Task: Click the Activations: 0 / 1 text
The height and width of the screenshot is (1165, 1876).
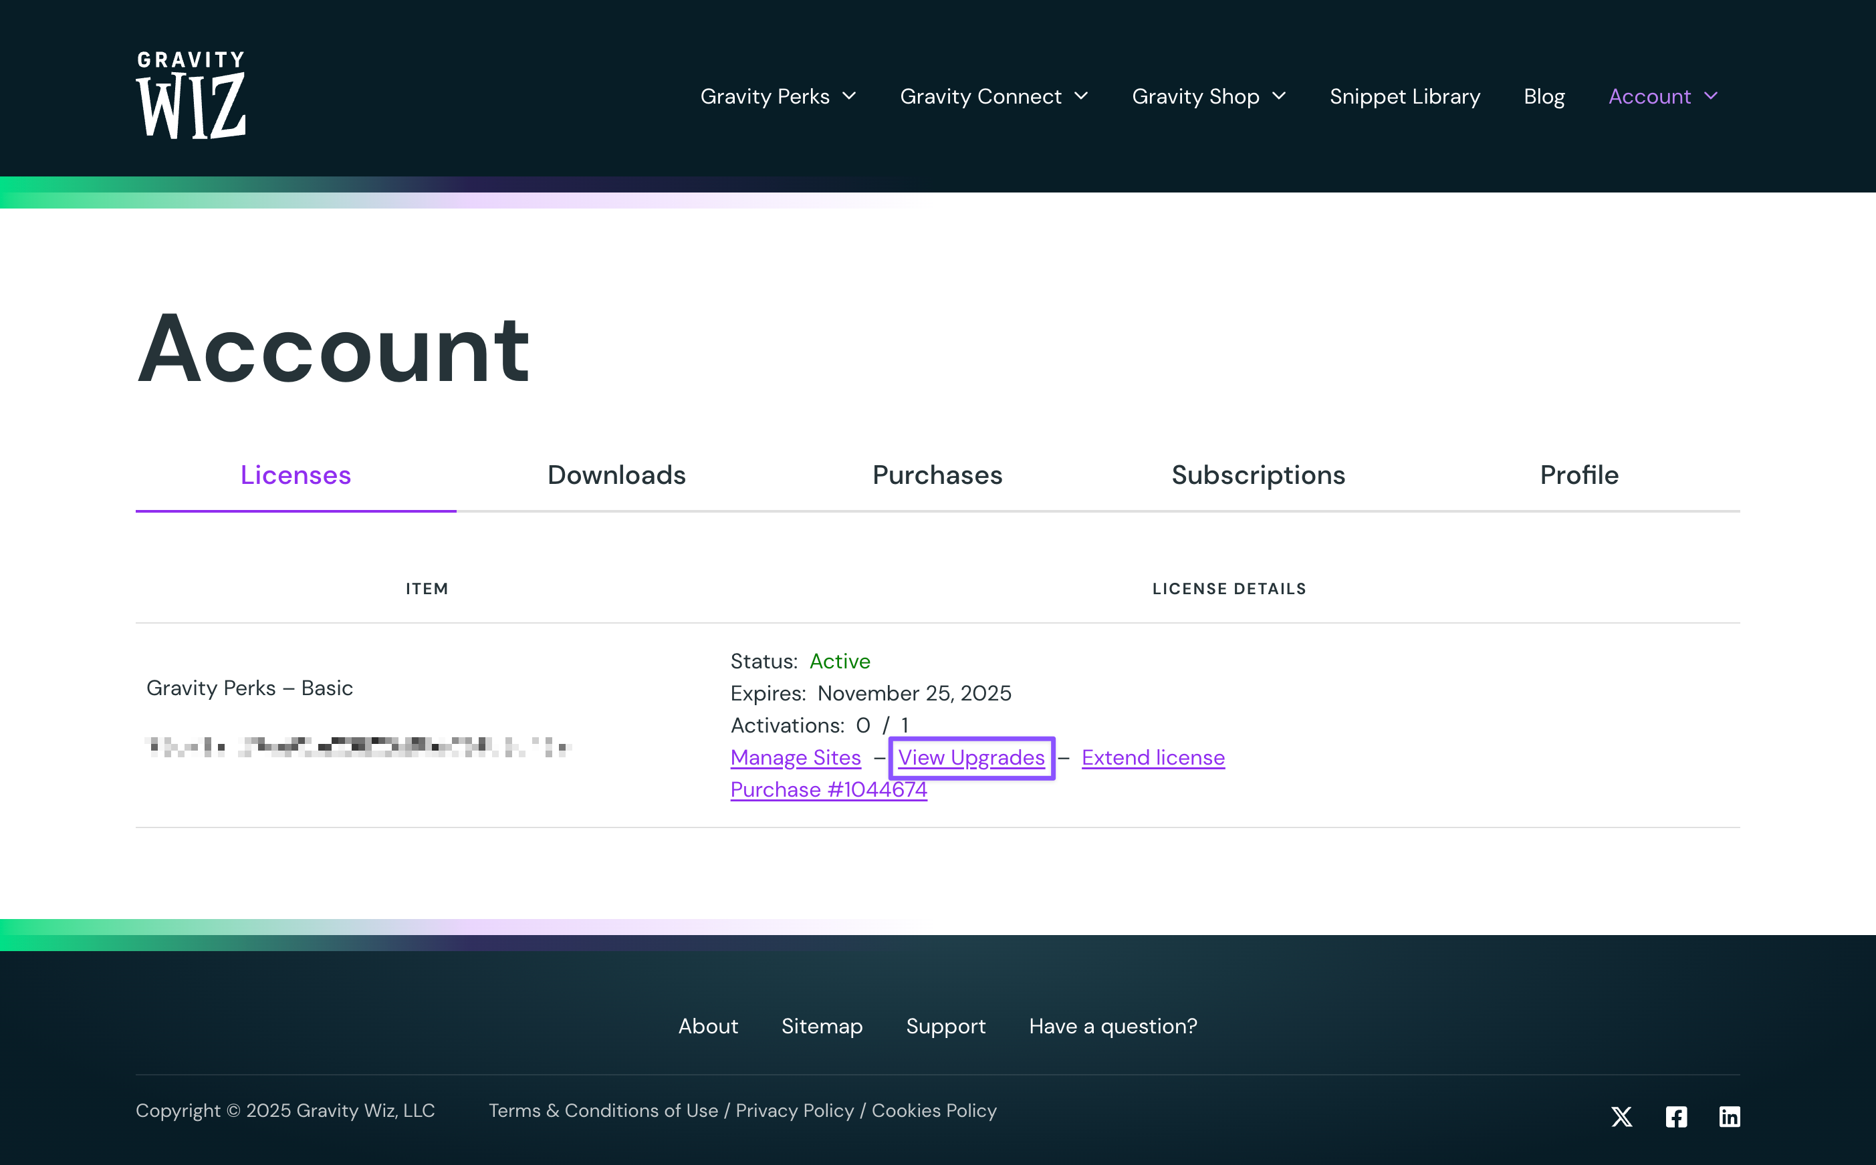Action: point(819,725)
